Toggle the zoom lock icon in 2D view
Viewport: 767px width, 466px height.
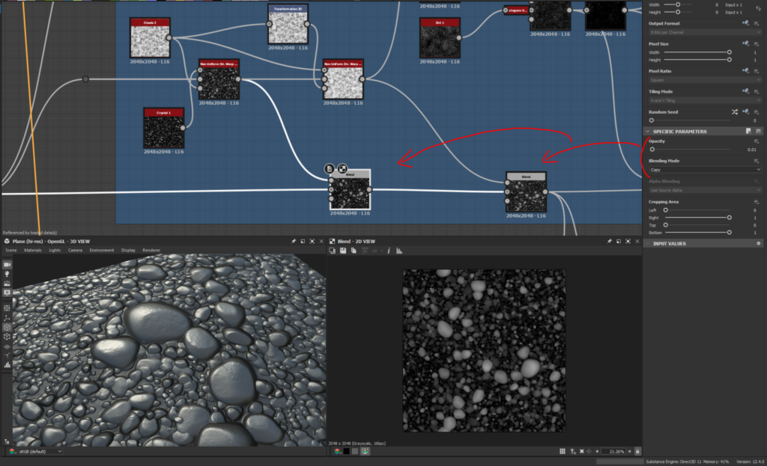click(637, 452)
